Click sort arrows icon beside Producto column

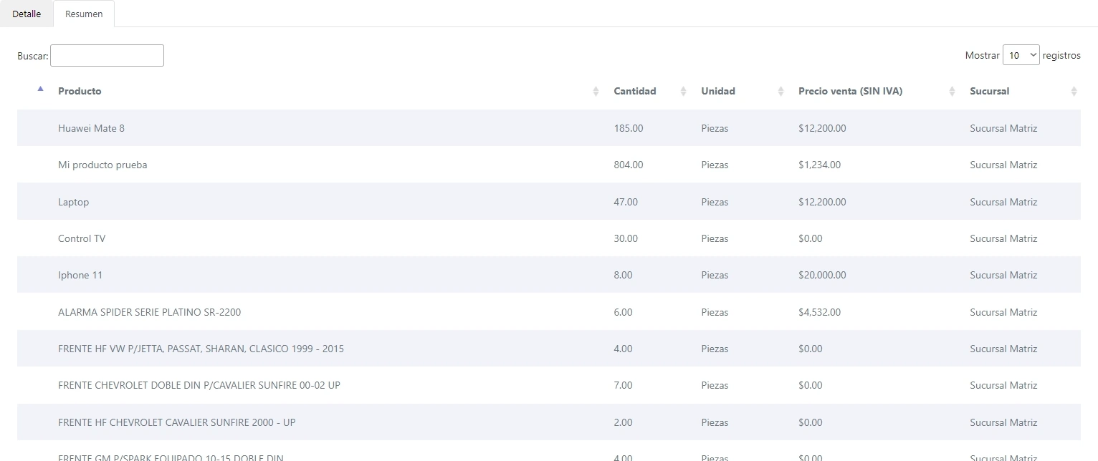click(x=596, y=92)
